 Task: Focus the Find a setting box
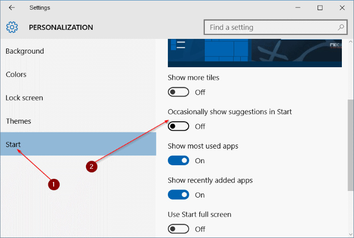click(276, 27)
